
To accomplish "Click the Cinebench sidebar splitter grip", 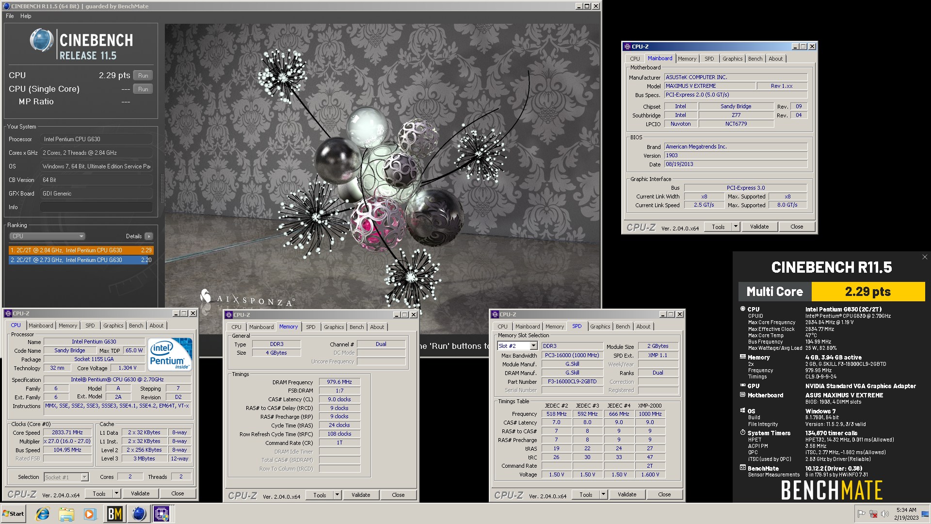I will 162,188.
